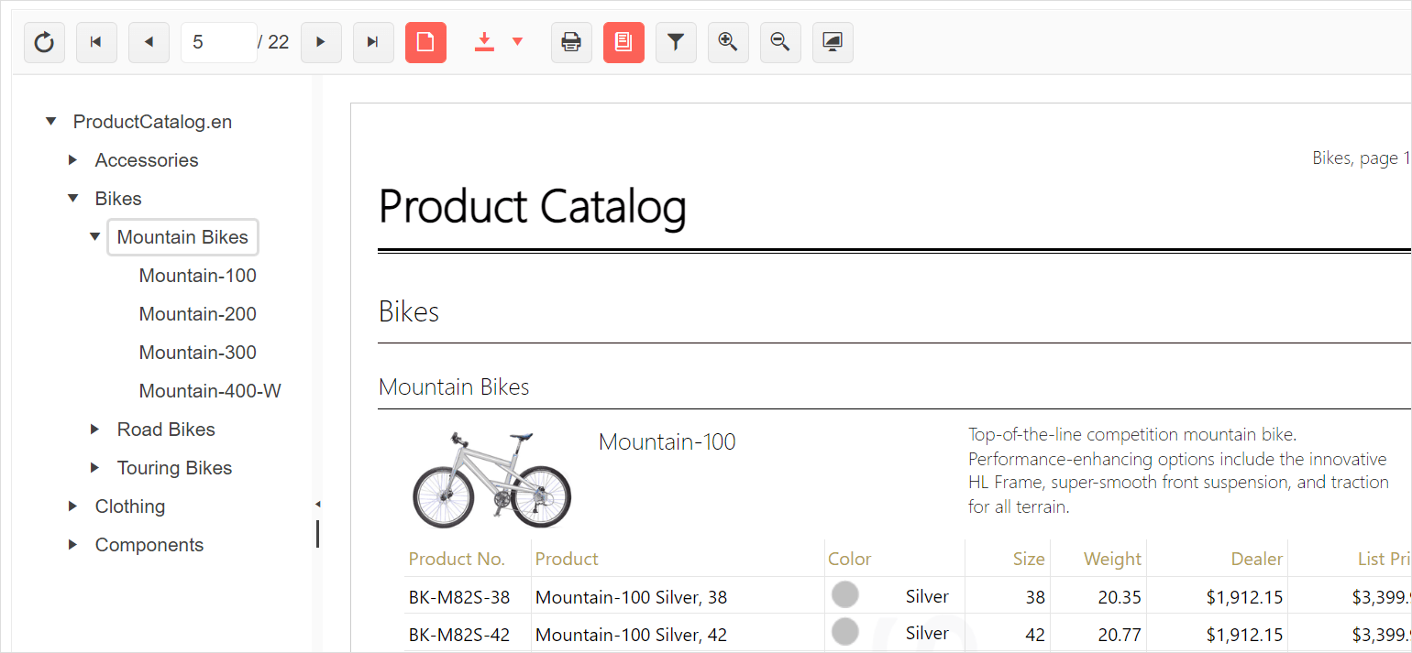
Task: Expand the Road Bikes node
Action: point(95,430)
